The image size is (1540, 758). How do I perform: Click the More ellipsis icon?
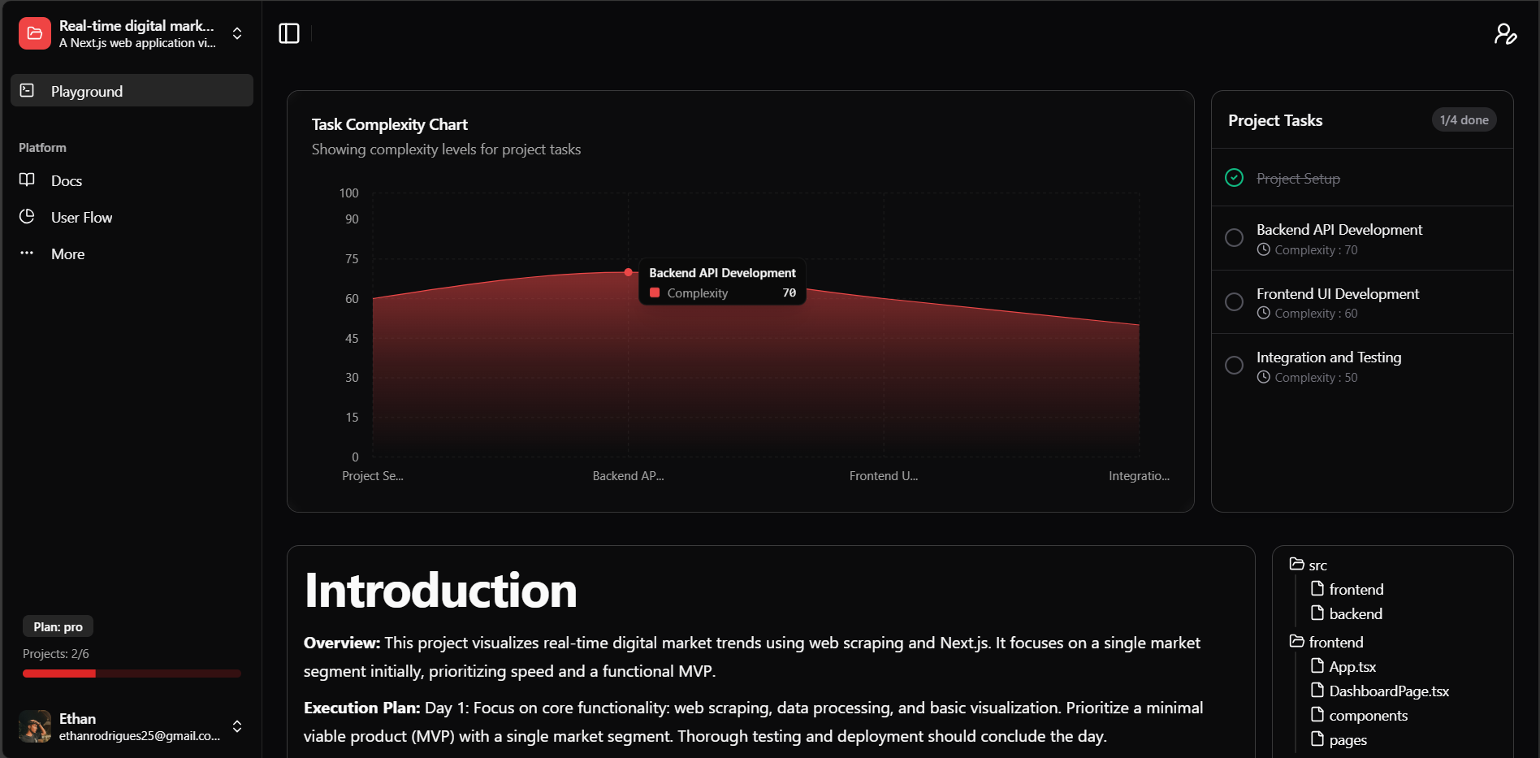pos(27,253)
